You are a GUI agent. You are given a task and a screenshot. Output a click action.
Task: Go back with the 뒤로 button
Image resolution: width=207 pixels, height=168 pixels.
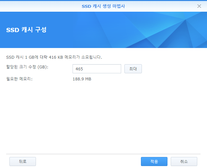(x=23, y=162)
